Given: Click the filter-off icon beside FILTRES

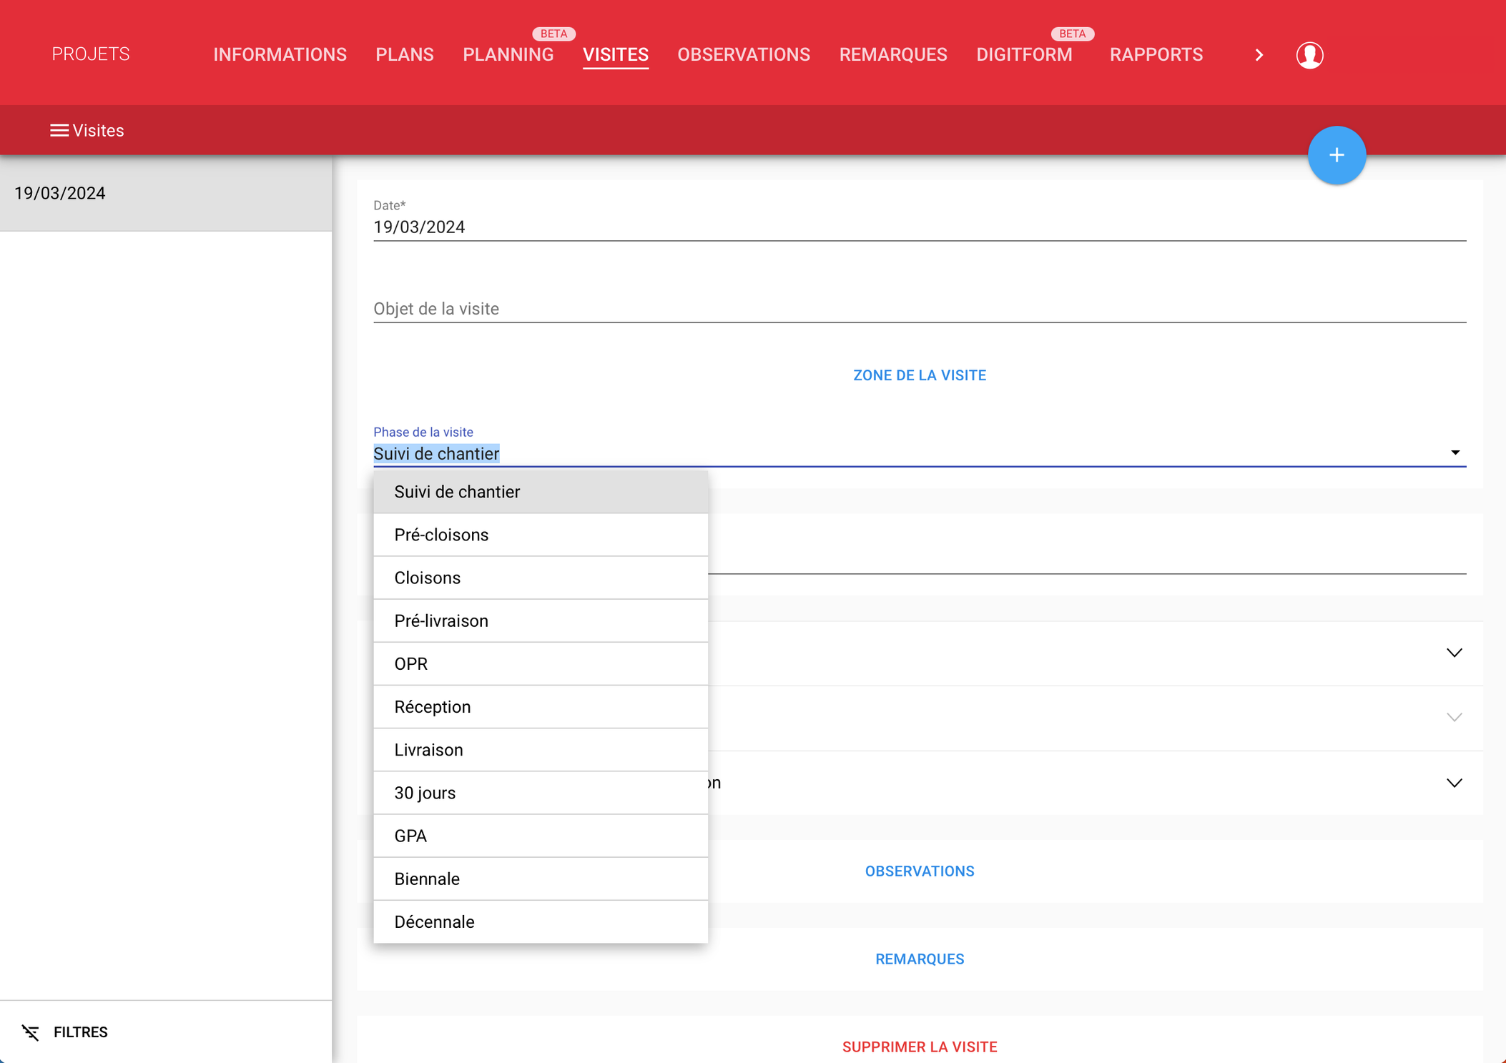Looking at the screenshot, I should 30,1032.
